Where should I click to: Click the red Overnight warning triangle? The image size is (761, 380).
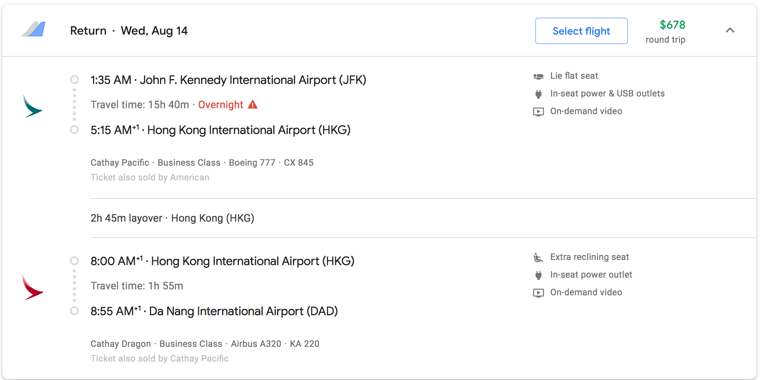(253, 105)
